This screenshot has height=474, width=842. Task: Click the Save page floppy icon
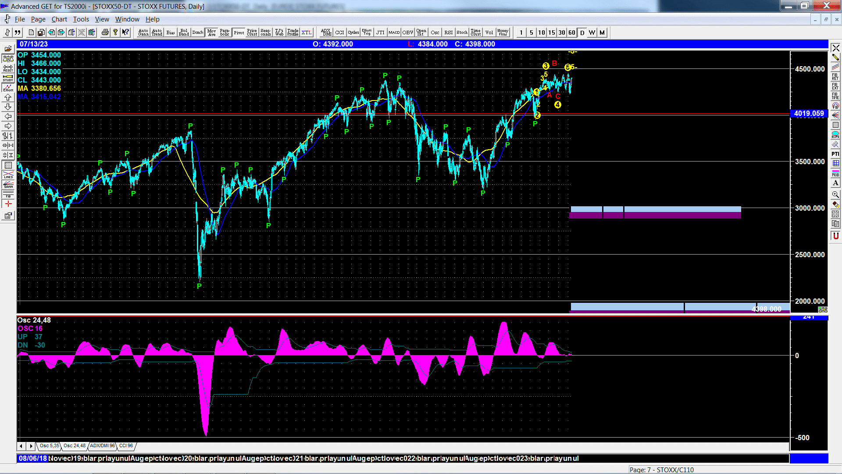tap(41, 32)
